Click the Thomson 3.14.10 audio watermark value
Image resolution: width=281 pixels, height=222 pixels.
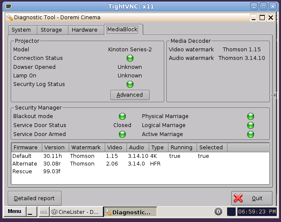coord(242,58)
